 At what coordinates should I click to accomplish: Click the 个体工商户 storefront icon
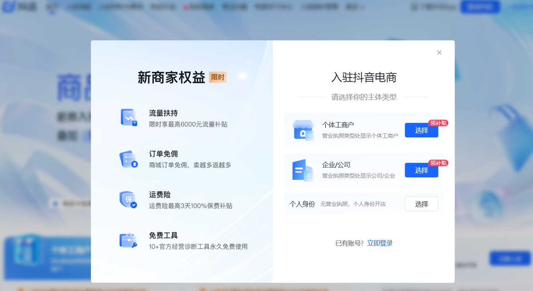coord(303,130)
